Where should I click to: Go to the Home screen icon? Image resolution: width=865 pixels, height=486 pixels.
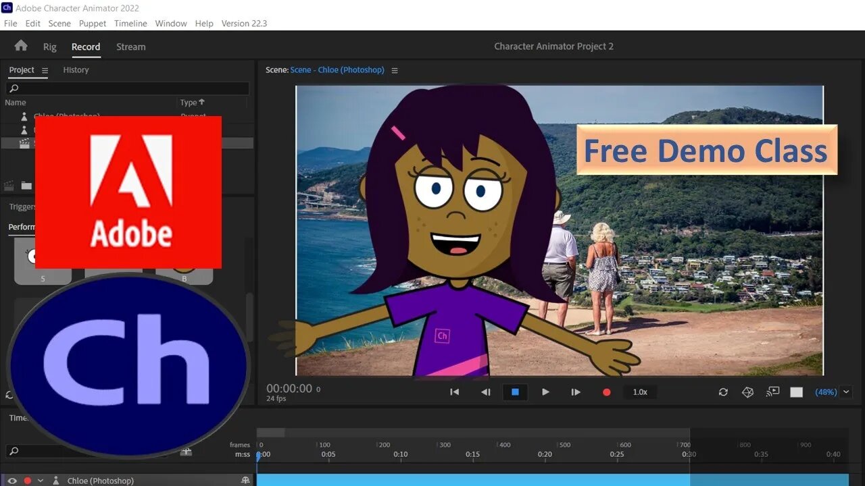coord(21,46)
